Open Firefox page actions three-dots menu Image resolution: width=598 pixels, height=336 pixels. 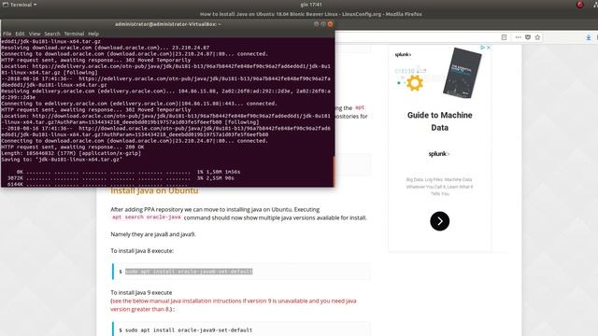tap(518, 37)
